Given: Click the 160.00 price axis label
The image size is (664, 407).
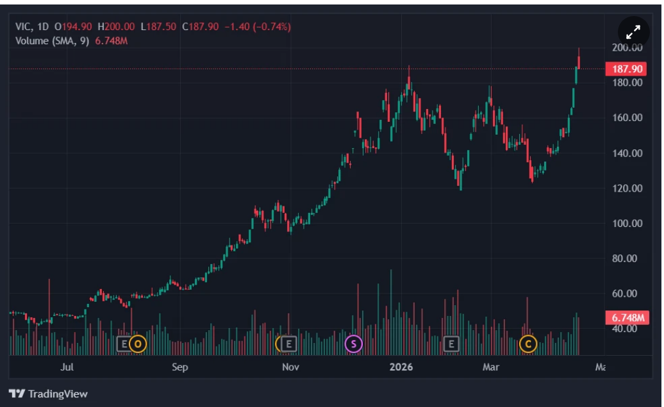Looking at the screenshot, I should (627, 118).
